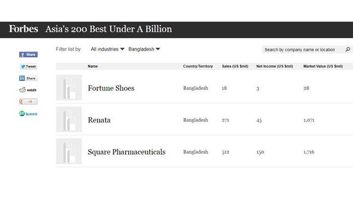Open the Renata company link
Image resolution: width=353 pixels, height=201 pixels.
pyautogui.click(x=99, y=120)
